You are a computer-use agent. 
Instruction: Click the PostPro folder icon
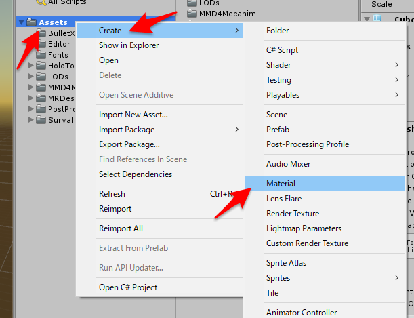point(41,109)
